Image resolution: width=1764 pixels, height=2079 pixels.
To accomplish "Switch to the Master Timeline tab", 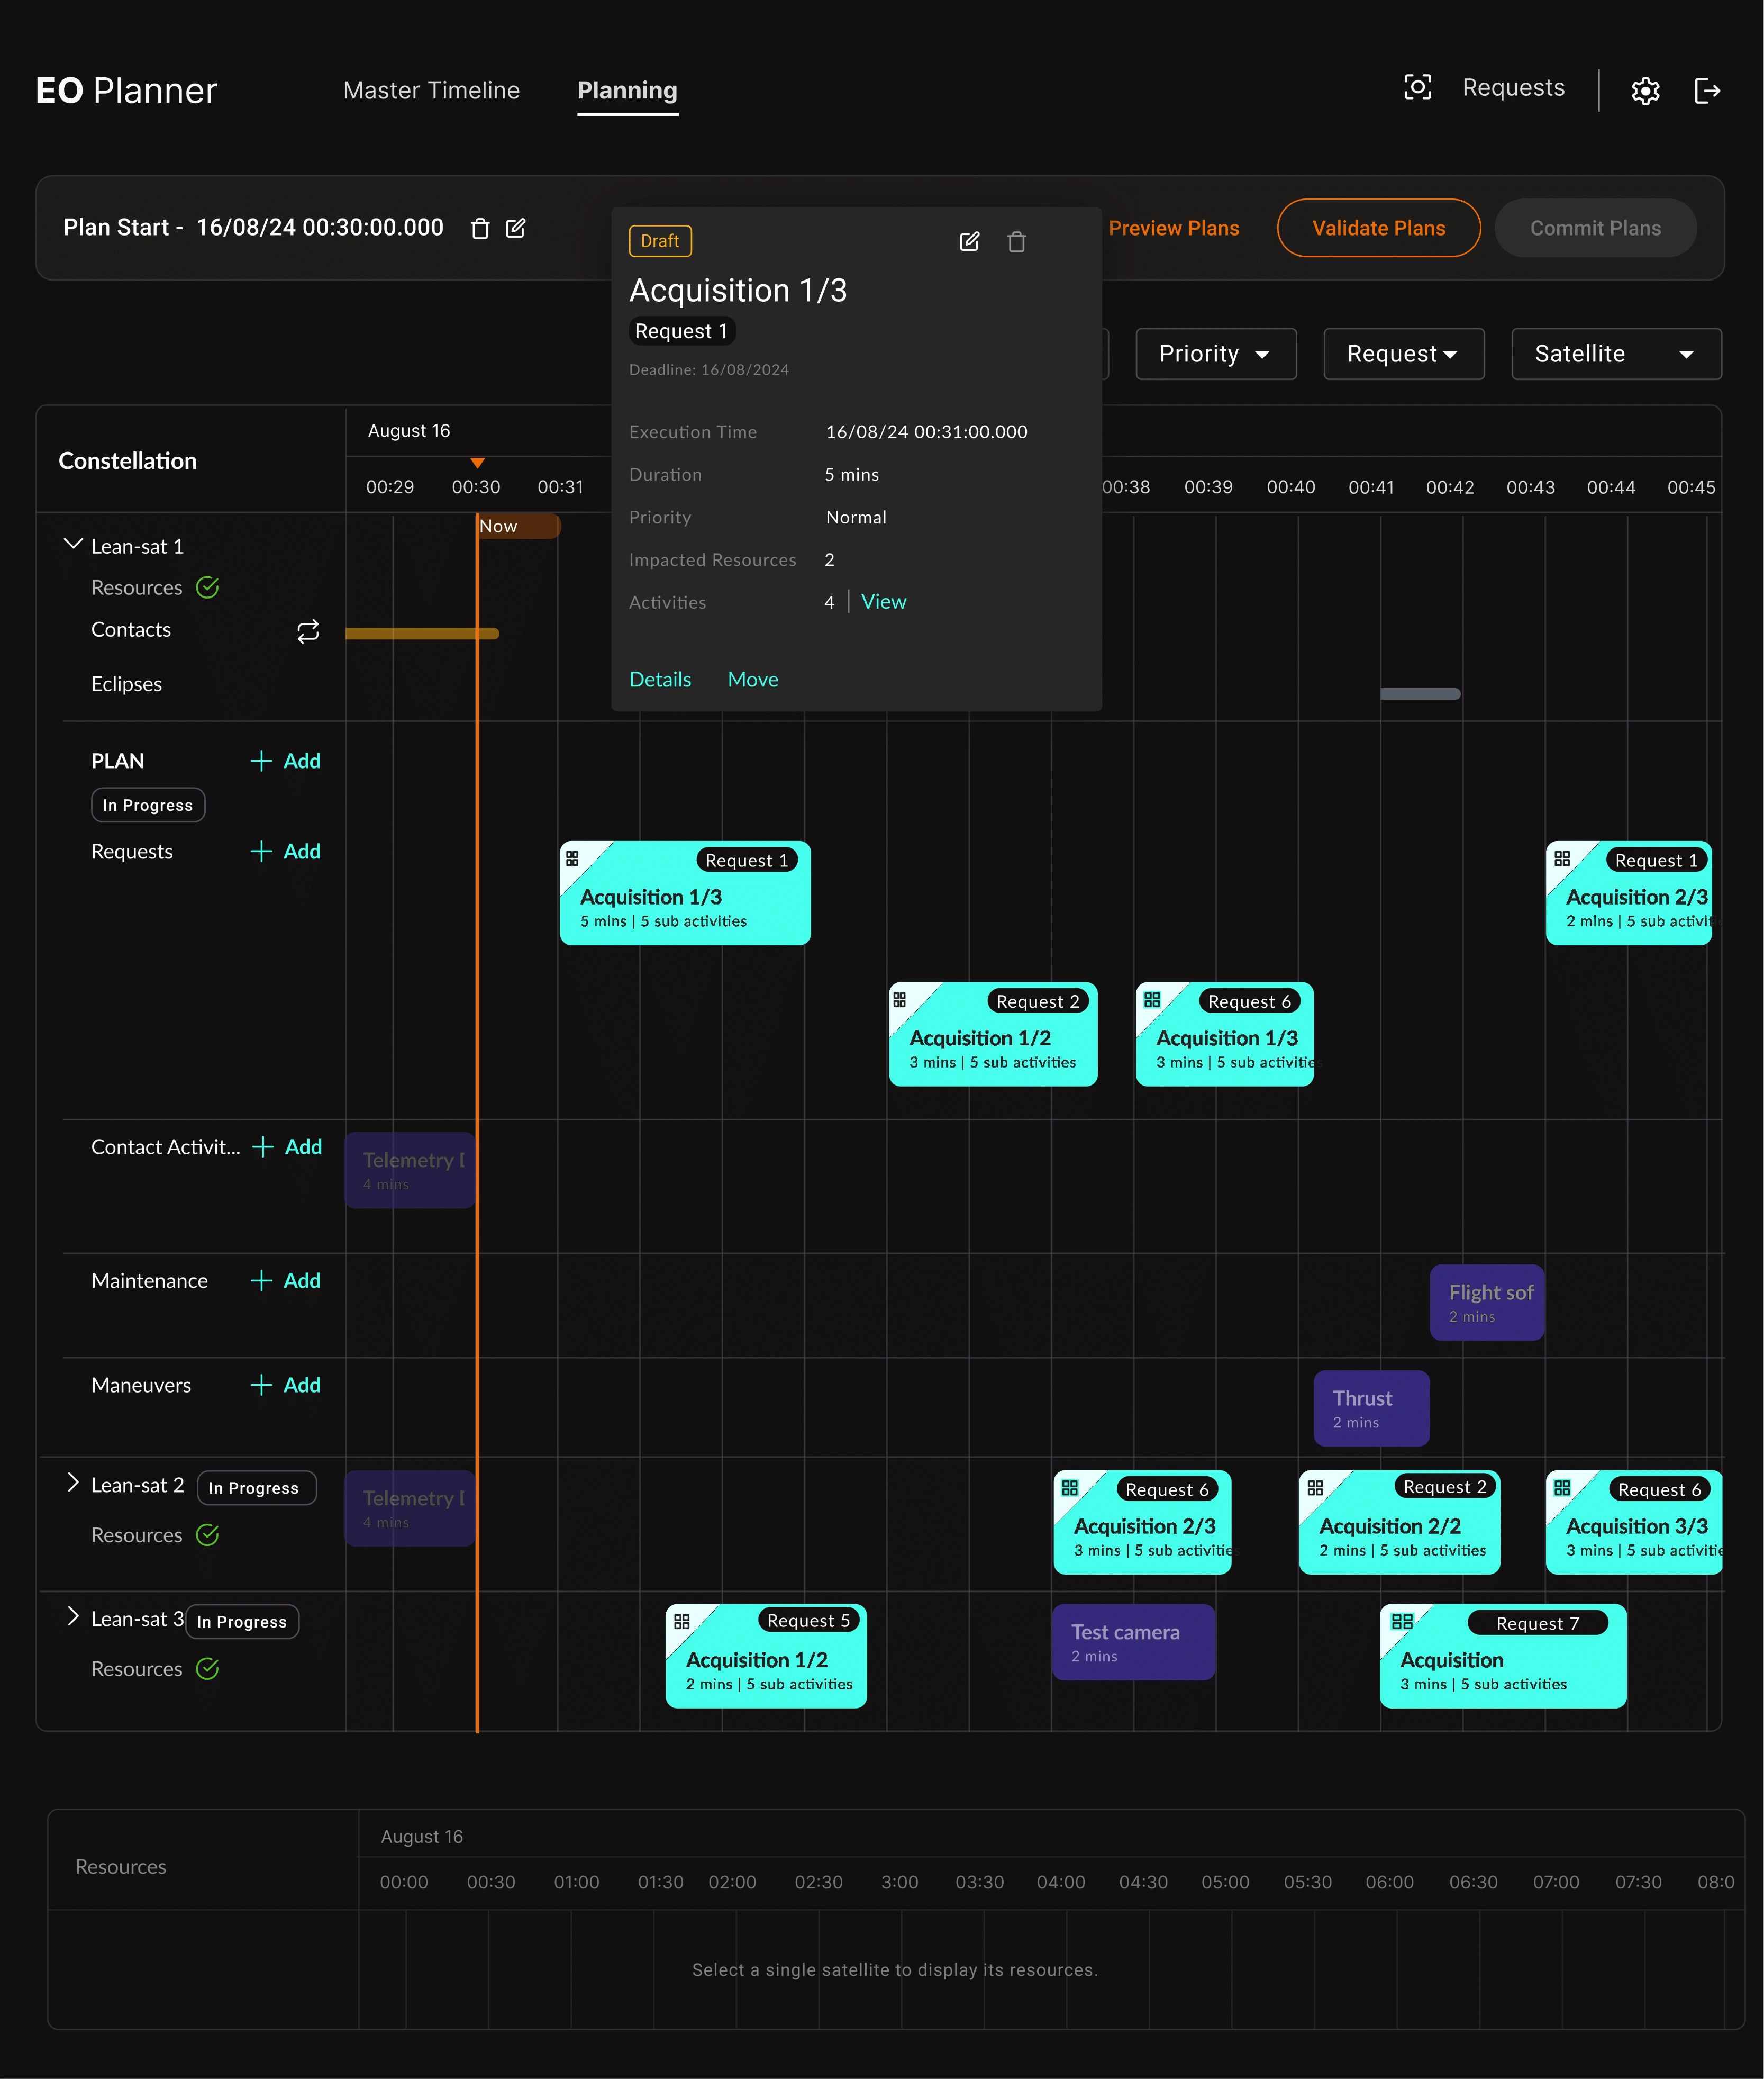I will tap(431, 91).
